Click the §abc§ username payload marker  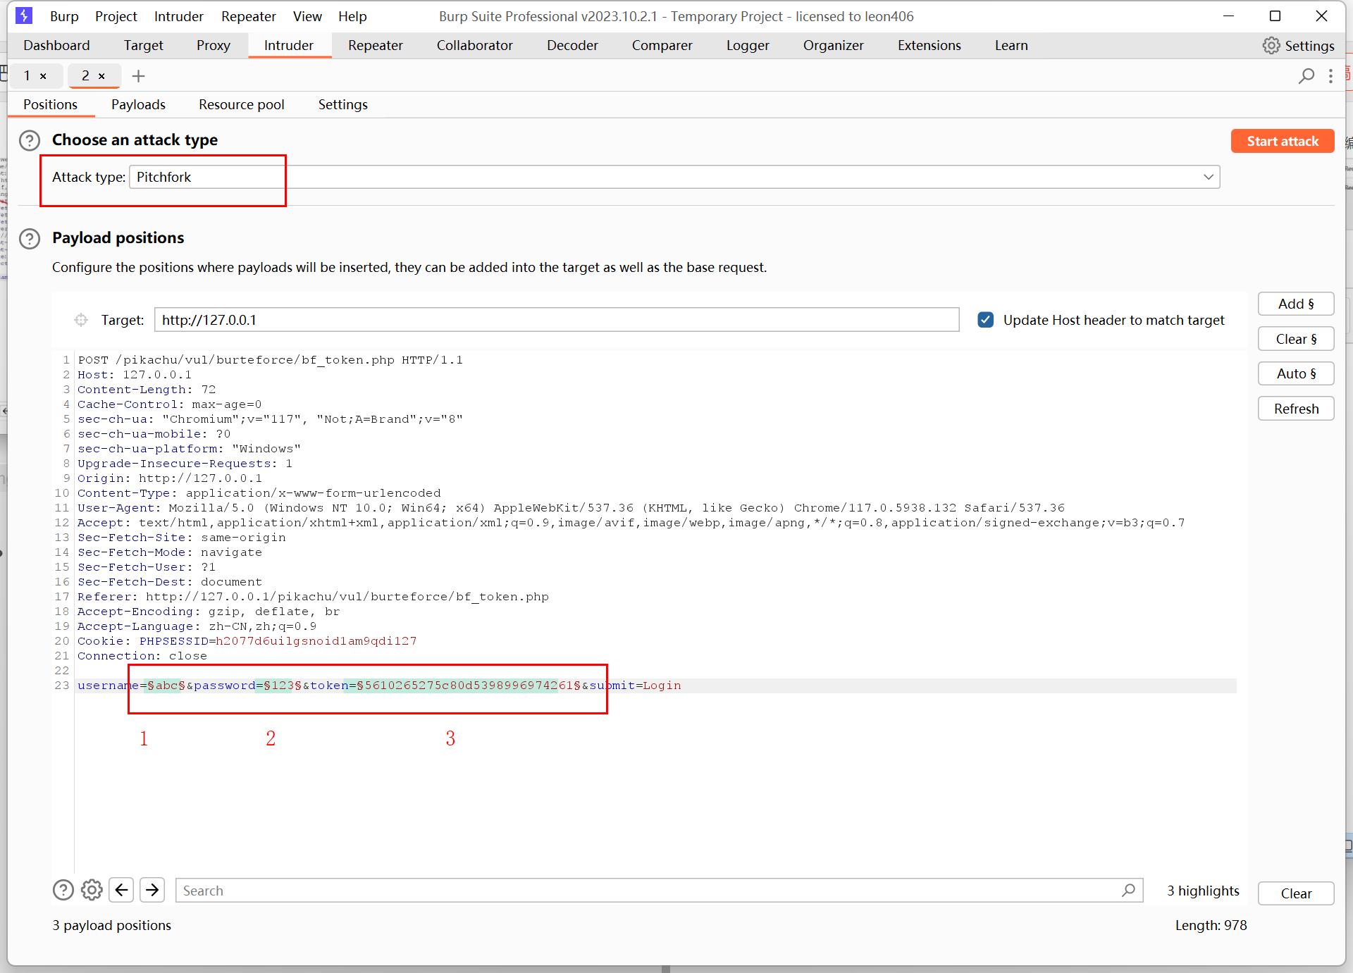(166, 686)
